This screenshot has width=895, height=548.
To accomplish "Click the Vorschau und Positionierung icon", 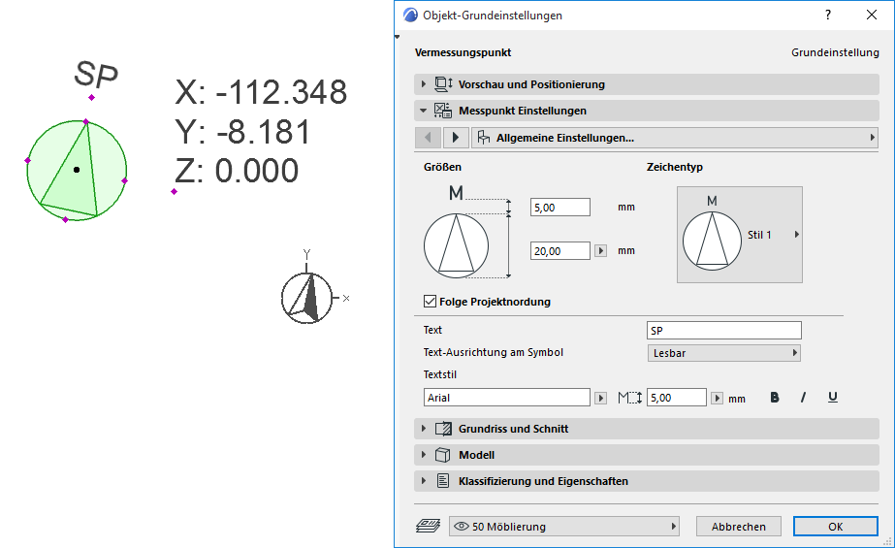I will tap(443, 84).
